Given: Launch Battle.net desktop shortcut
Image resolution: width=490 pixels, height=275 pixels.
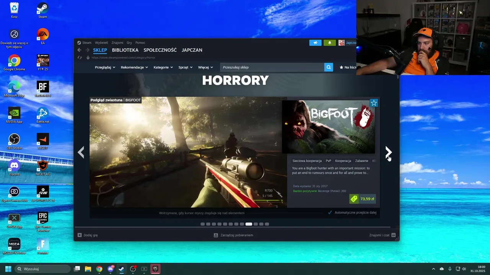Looking at the screenshot, I should [x=42, y=115].
